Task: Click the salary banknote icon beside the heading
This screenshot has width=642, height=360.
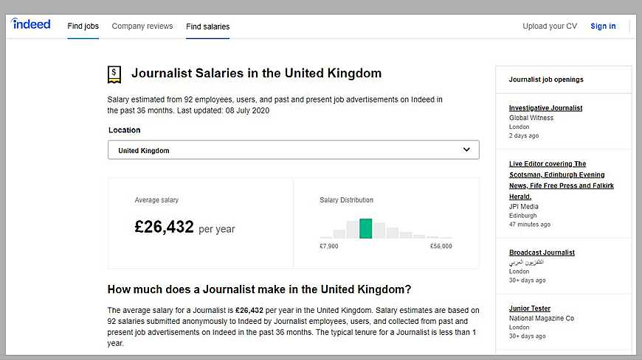Action: [x=114, y=74]
